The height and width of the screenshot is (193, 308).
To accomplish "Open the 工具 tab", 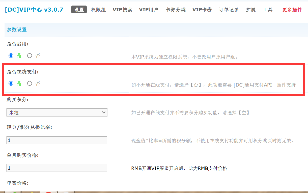I will point(268,10).
